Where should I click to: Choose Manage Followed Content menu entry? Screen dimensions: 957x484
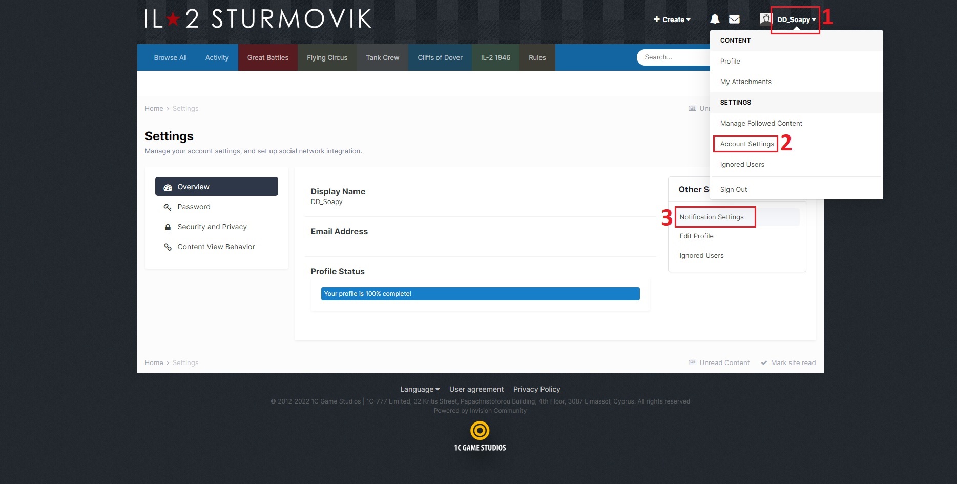(796, 123)
